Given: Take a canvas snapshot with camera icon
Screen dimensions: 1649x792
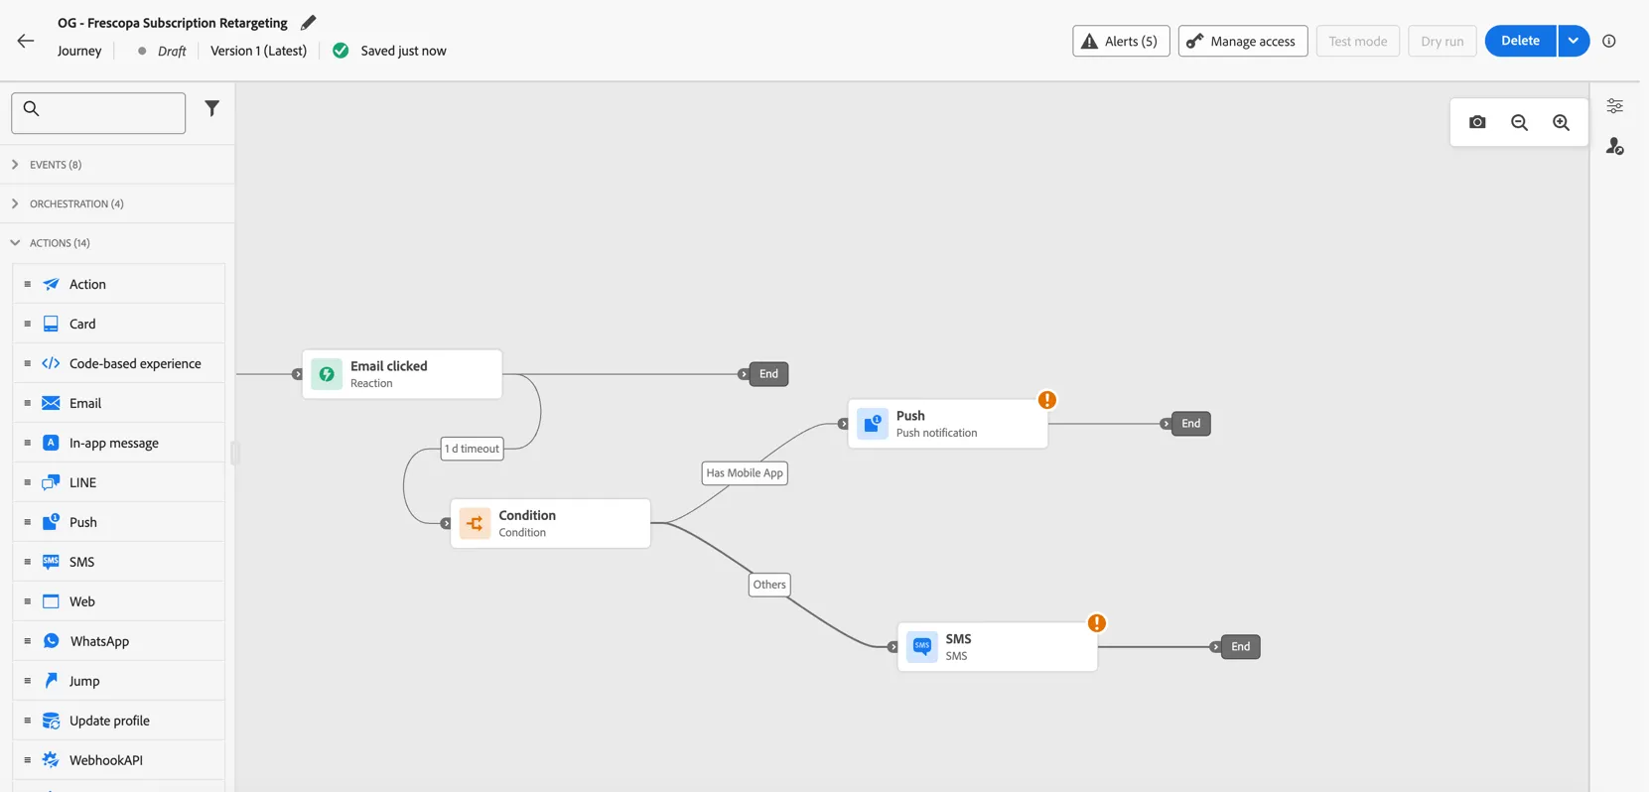Looking at the screenshot, I should tap(1477, 122).
